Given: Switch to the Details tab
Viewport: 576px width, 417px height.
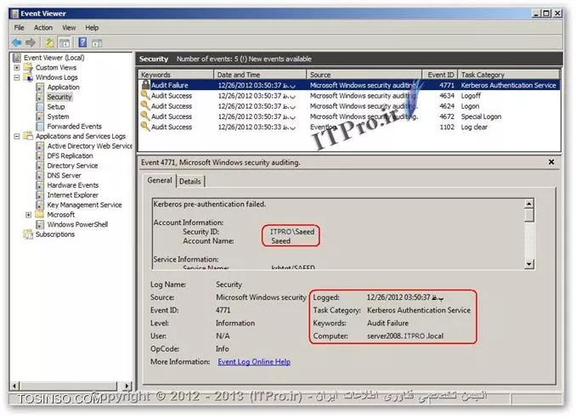Looking at the screenshot, I should (x=190, y=182).
